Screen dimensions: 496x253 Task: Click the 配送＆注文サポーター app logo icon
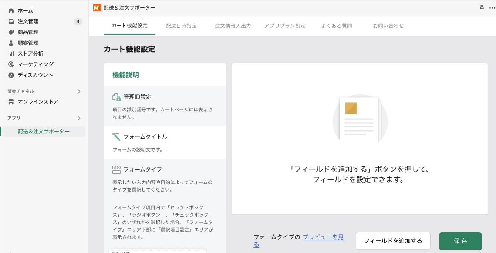97,7
